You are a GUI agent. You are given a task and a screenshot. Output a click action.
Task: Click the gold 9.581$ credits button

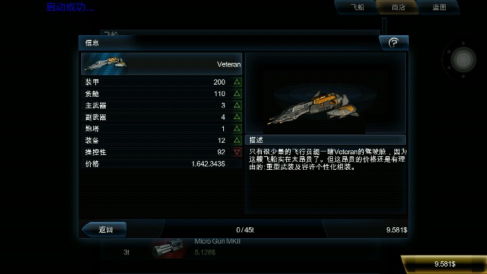pyautogui.click(x=444, y=264)
